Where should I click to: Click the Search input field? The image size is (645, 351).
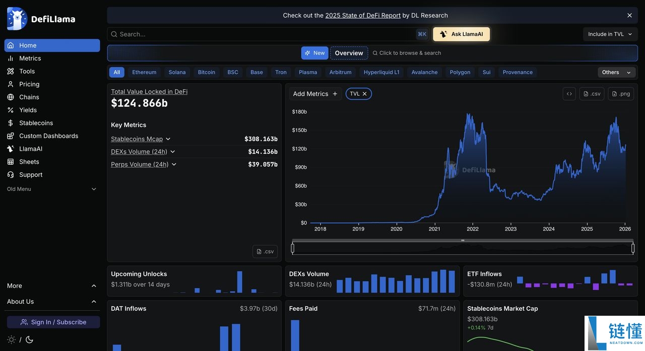(x=267, y=34)
